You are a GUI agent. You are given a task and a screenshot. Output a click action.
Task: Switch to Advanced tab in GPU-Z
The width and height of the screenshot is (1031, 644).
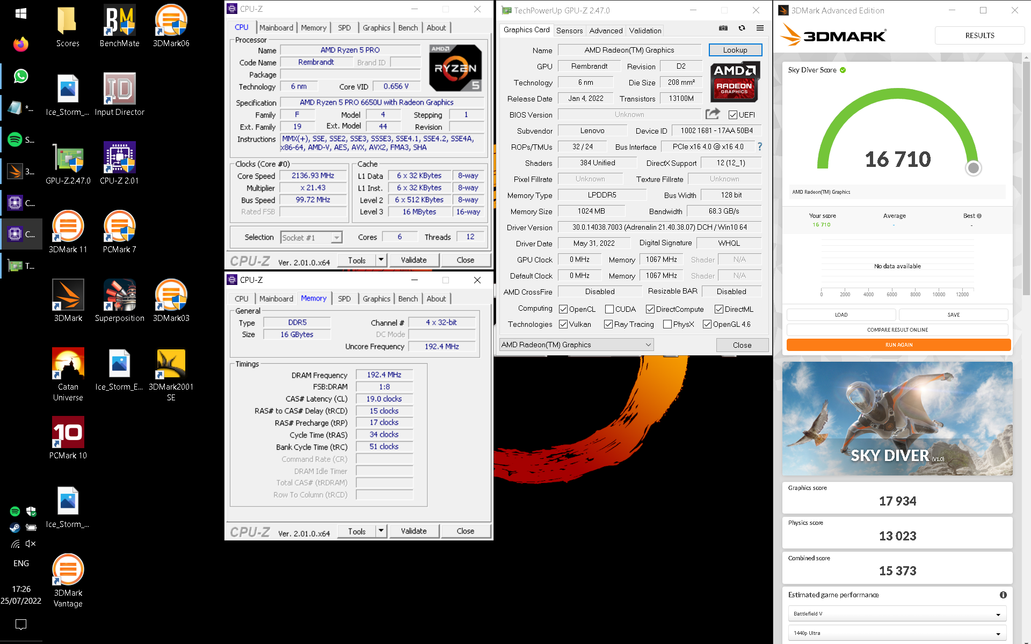click(606, 31)
